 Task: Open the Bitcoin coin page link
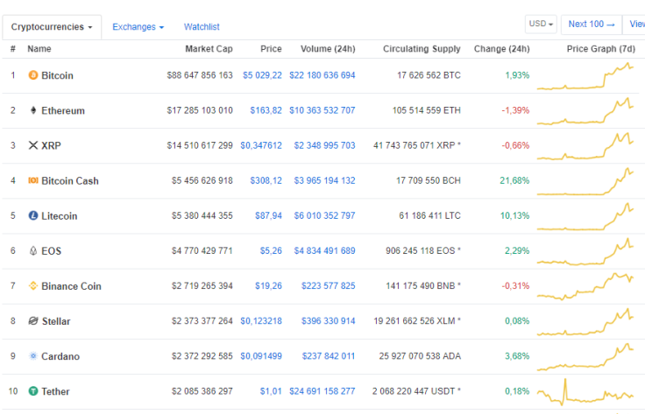click(57, 75)
